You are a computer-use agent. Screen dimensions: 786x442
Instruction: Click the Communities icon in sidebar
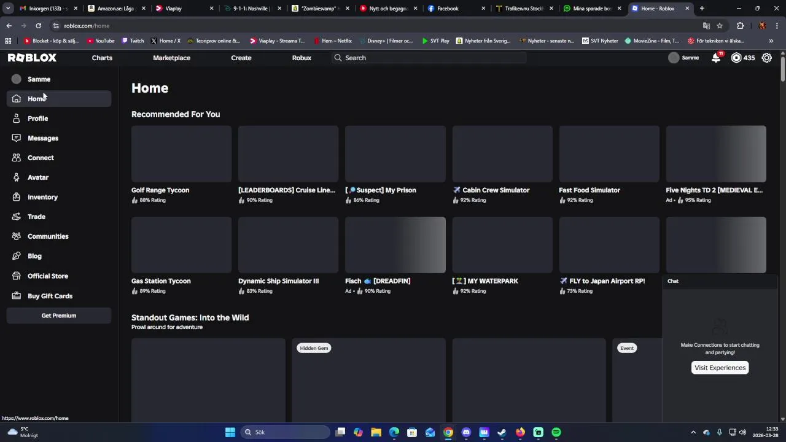click(x=17, y=236)
